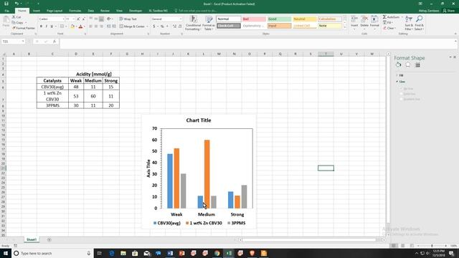
Task: Open the number format General dropdown
Action: (180, 19)
